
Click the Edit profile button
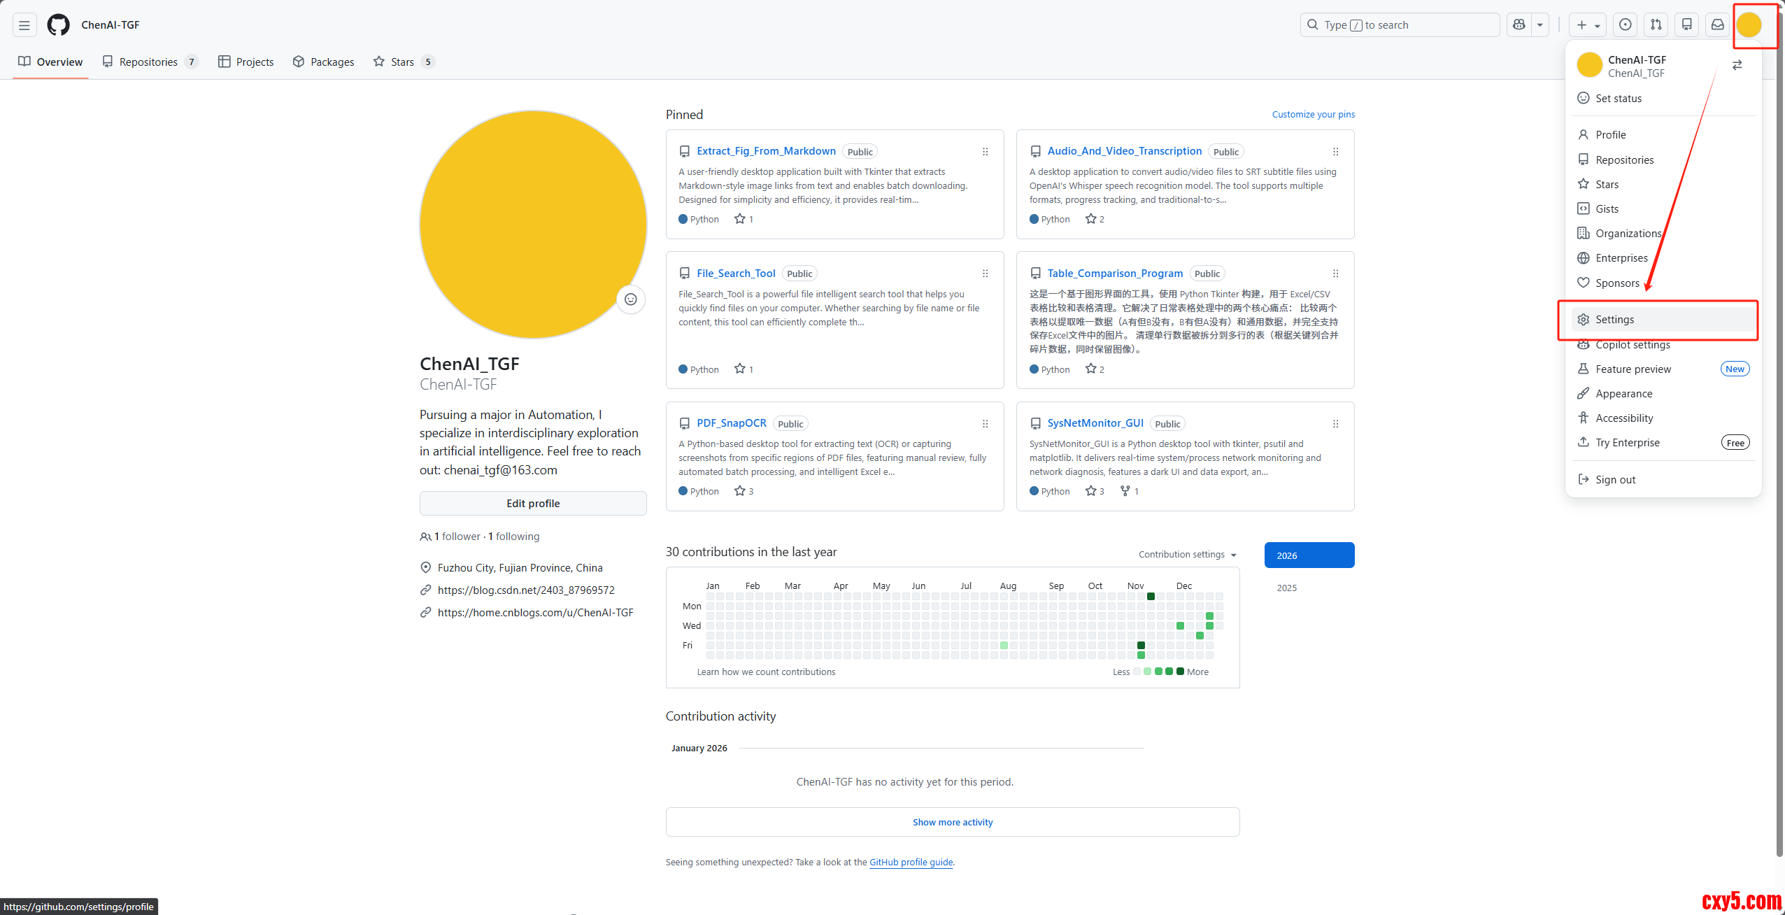(533, 503)
